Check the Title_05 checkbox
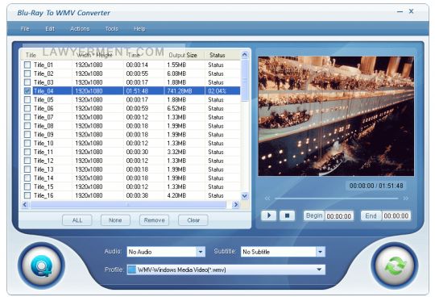The image size is (435, 297). point(27,99)
